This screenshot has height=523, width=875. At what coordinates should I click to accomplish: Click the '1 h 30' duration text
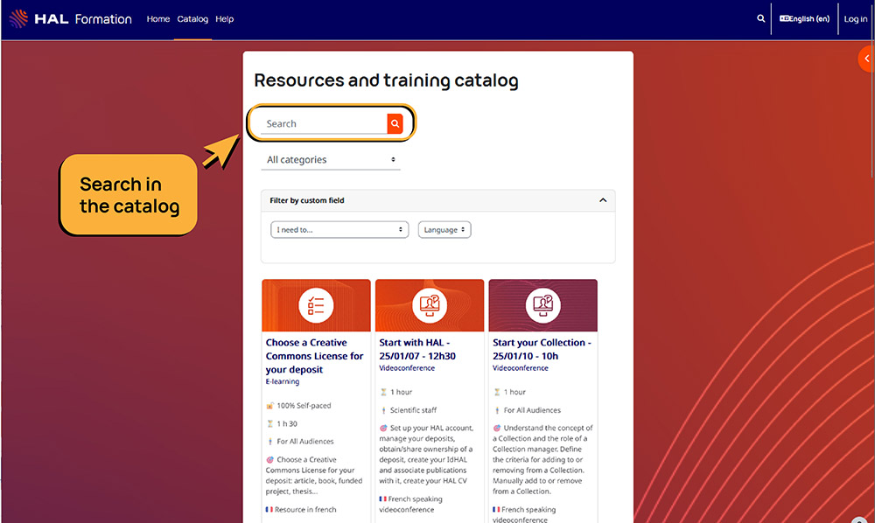(287, 424)
